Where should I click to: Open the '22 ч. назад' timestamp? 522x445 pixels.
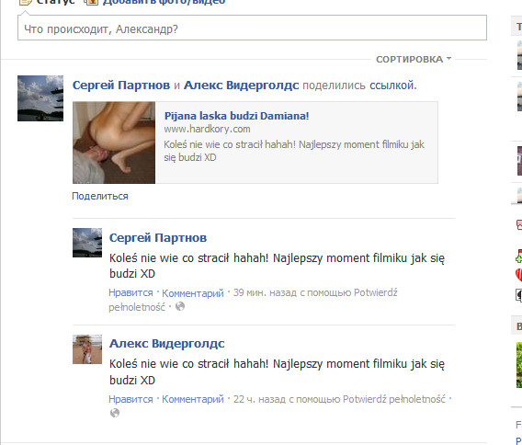(259, 399)
